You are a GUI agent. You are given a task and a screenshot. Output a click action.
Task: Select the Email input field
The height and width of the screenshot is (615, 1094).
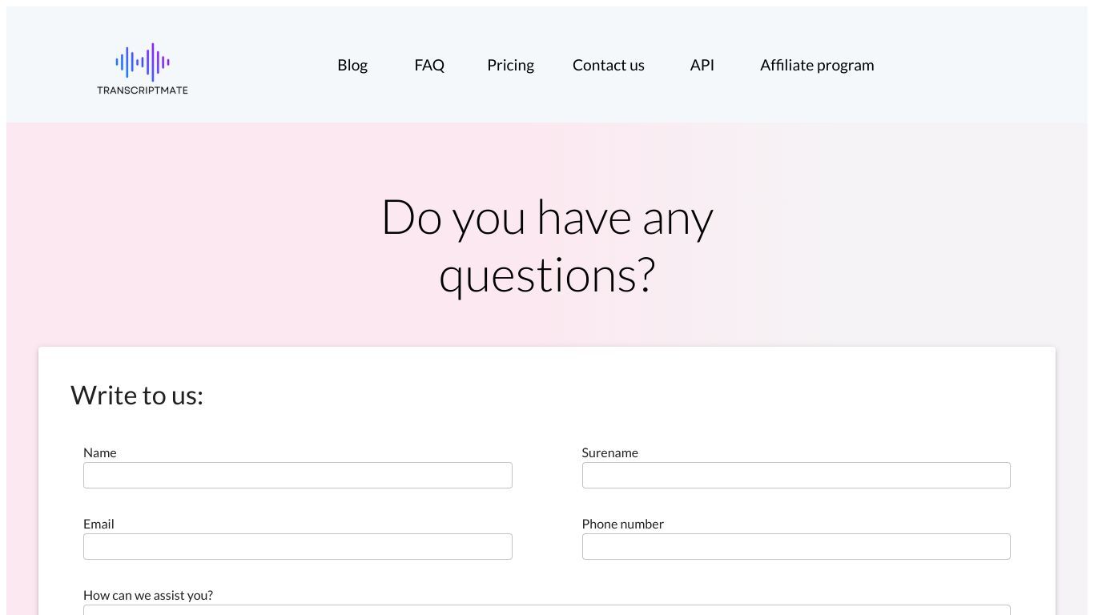point(298,546)
